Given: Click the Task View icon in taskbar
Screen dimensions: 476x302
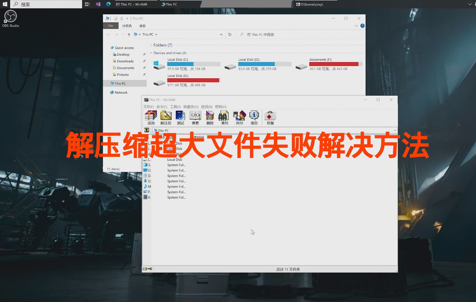Looking at the screenshot, I should (x=87, y=4).
